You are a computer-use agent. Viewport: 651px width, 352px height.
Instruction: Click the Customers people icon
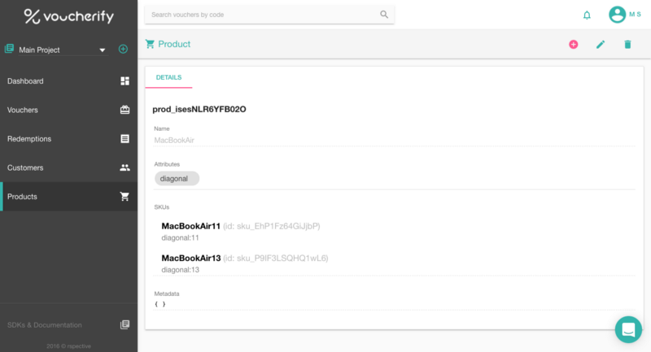click(125, 167)
